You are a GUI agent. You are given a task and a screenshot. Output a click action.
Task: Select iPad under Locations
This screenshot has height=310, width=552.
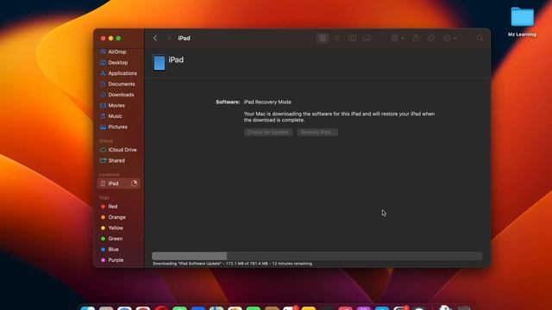coord(119,183)
